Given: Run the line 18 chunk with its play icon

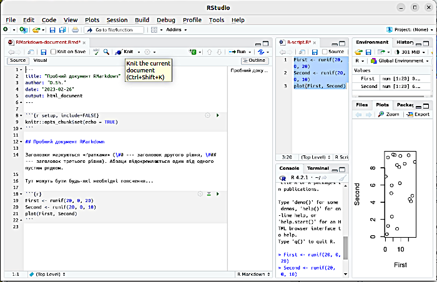Looking at the screenshot, I should click(218, 193).
